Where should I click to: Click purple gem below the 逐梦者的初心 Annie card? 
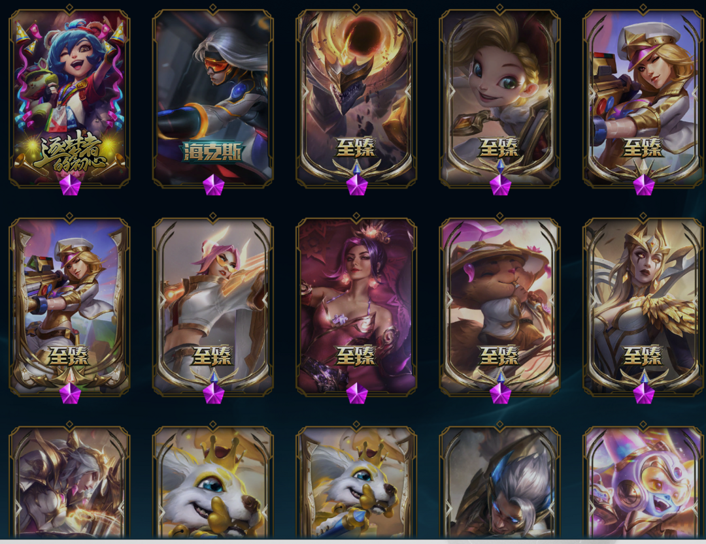[70, 185]
